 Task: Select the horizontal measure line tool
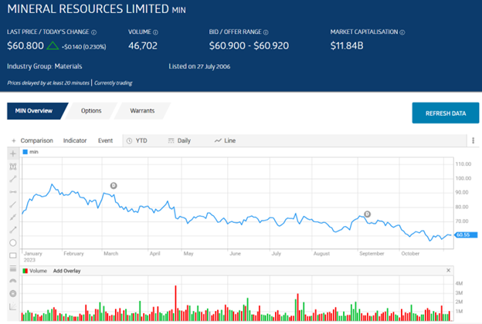pos(13,192)
